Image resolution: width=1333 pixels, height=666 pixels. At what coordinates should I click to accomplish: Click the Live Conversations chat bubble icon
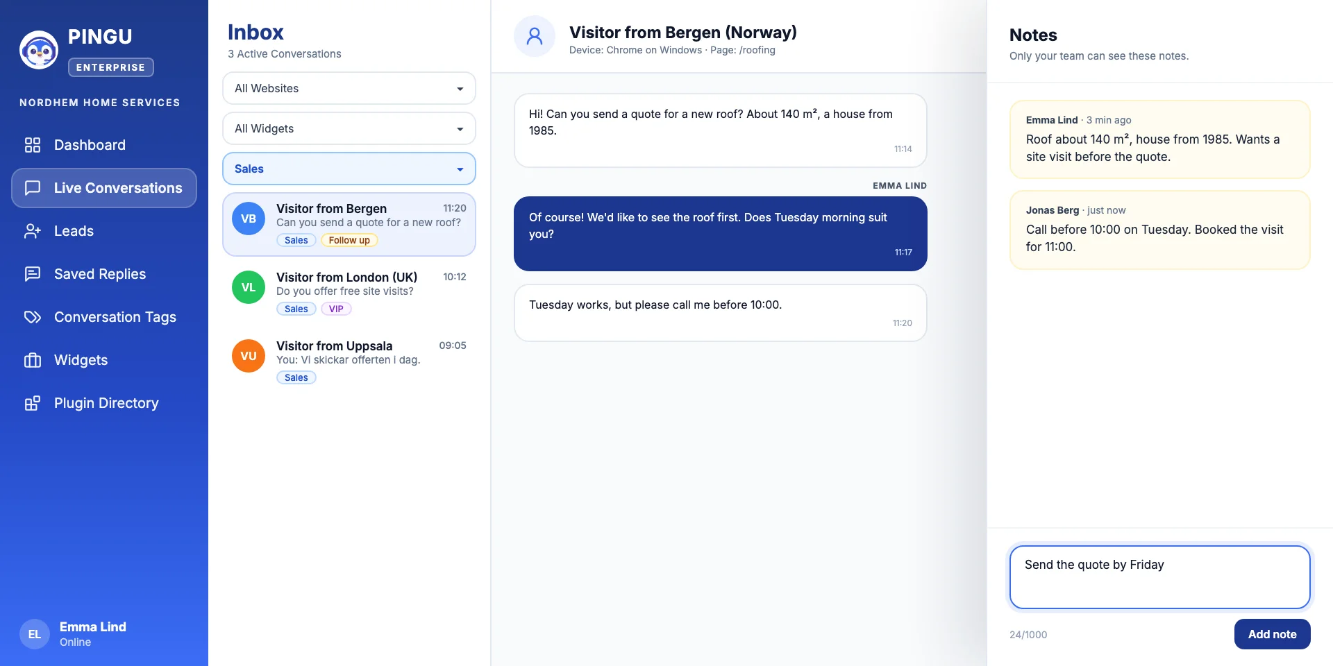33,188
